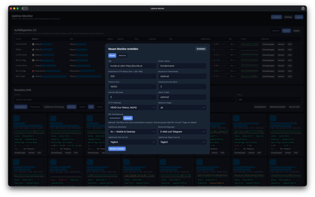Click the yellow favicon in the SSL 24 Tage row
The height and width of the screenshot is (197, 315).
pyautogui.click(x=33, y=60)
